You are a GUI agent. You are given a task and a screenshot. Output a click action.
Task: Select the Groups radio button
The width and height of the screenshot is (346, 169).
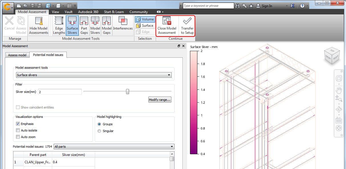[99, 124]
